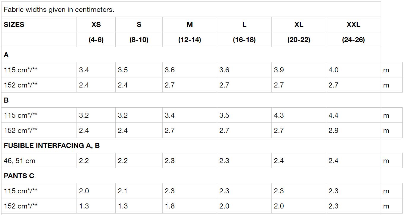Select the 4.3 value in section B
The height and width of the screenshot is (215, 410).
pos(279,115)
